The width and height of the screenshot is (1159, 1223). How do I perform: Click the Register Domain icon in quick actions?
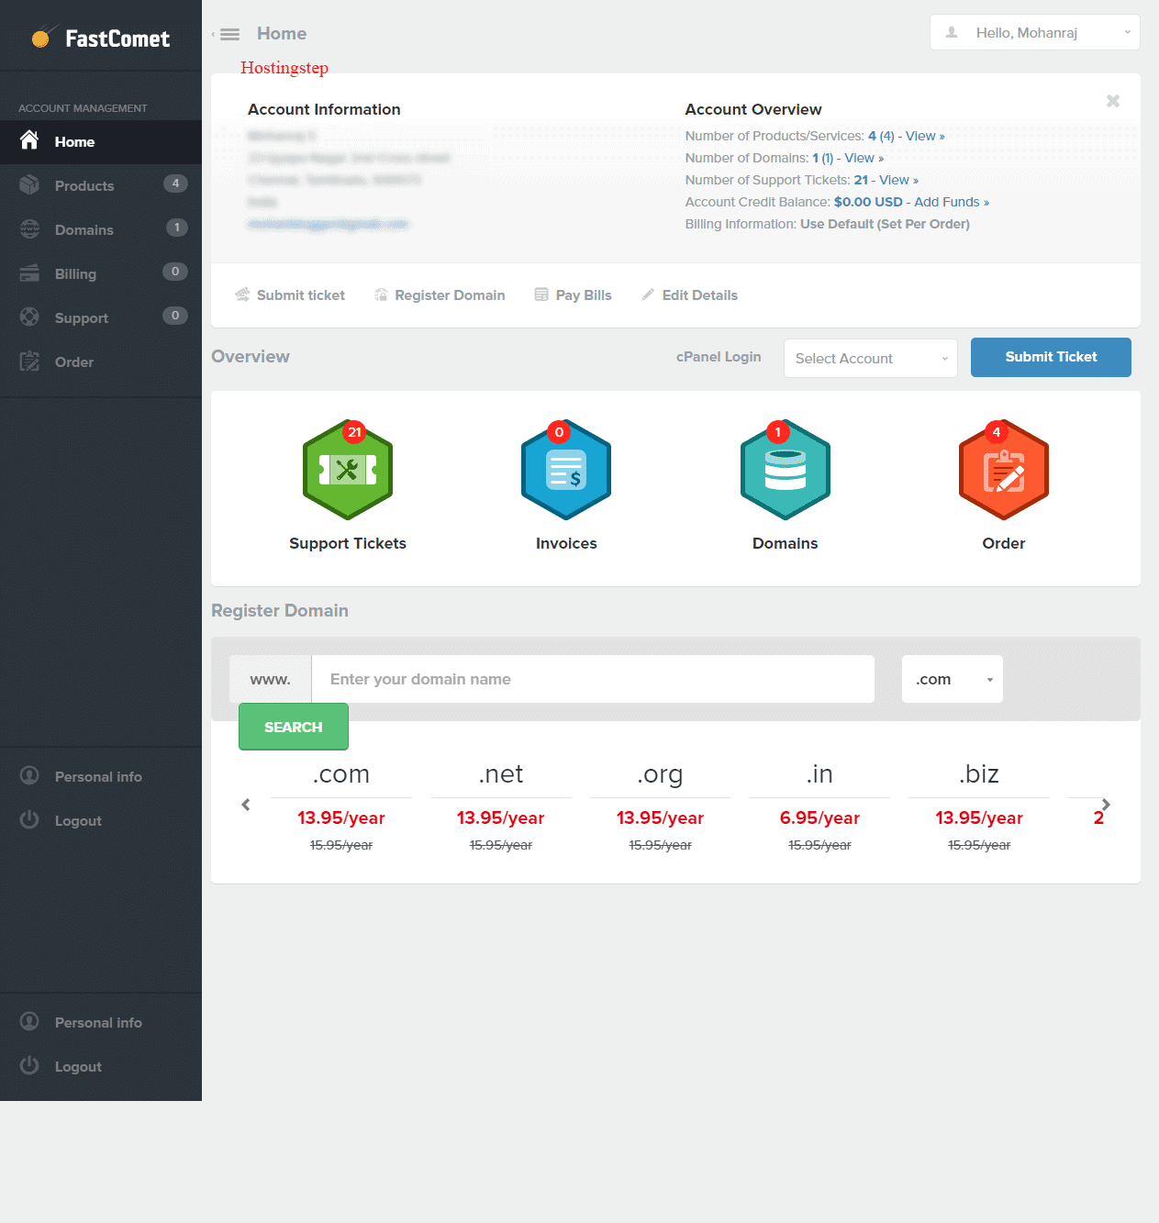[x=381, y=295]
